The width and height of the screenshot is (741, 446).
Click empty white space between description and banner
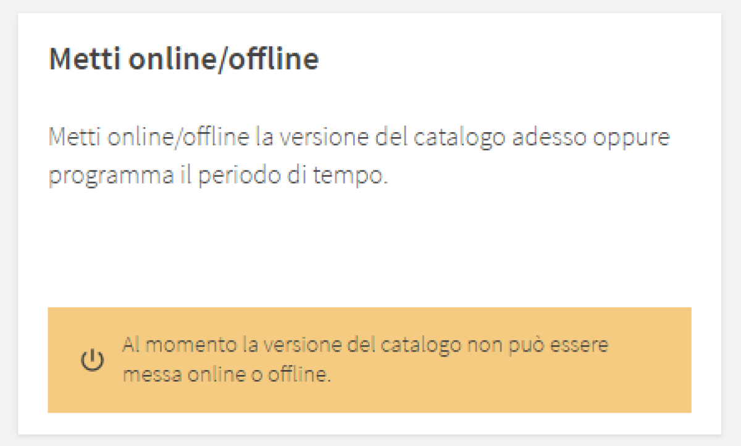tap(369, 247)
